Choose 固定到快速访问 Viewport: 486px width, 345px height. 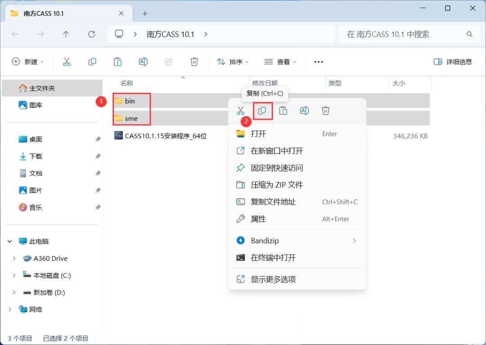point(297,168)
